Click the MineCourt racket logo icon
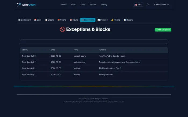Image resolution: width=188 pixels, height=117 pixels. (x=19, y=5)
